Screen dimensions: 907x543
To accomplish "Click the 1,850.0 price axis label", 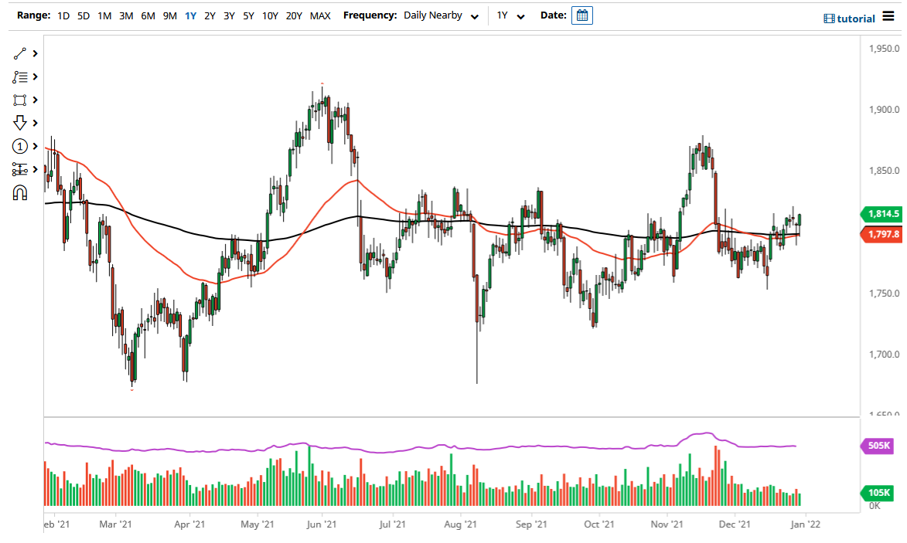I will pos(885,171).
